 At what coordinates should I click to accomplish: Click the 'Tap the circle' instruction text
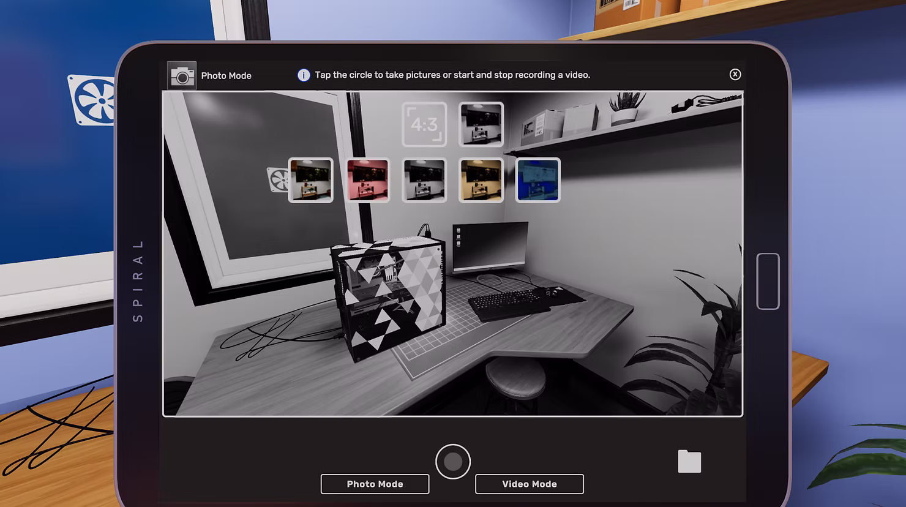pyautogui.click(x=452, y=75)
